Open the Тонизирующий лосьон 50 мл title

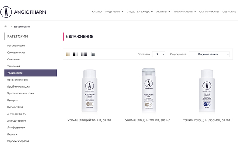coord(206,120)
